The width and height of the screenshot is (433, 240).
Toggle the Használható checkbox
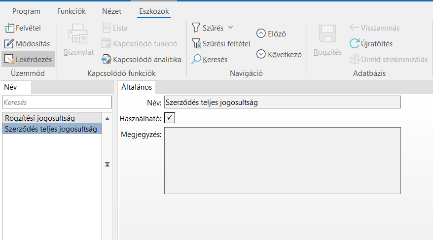[170, 118]
